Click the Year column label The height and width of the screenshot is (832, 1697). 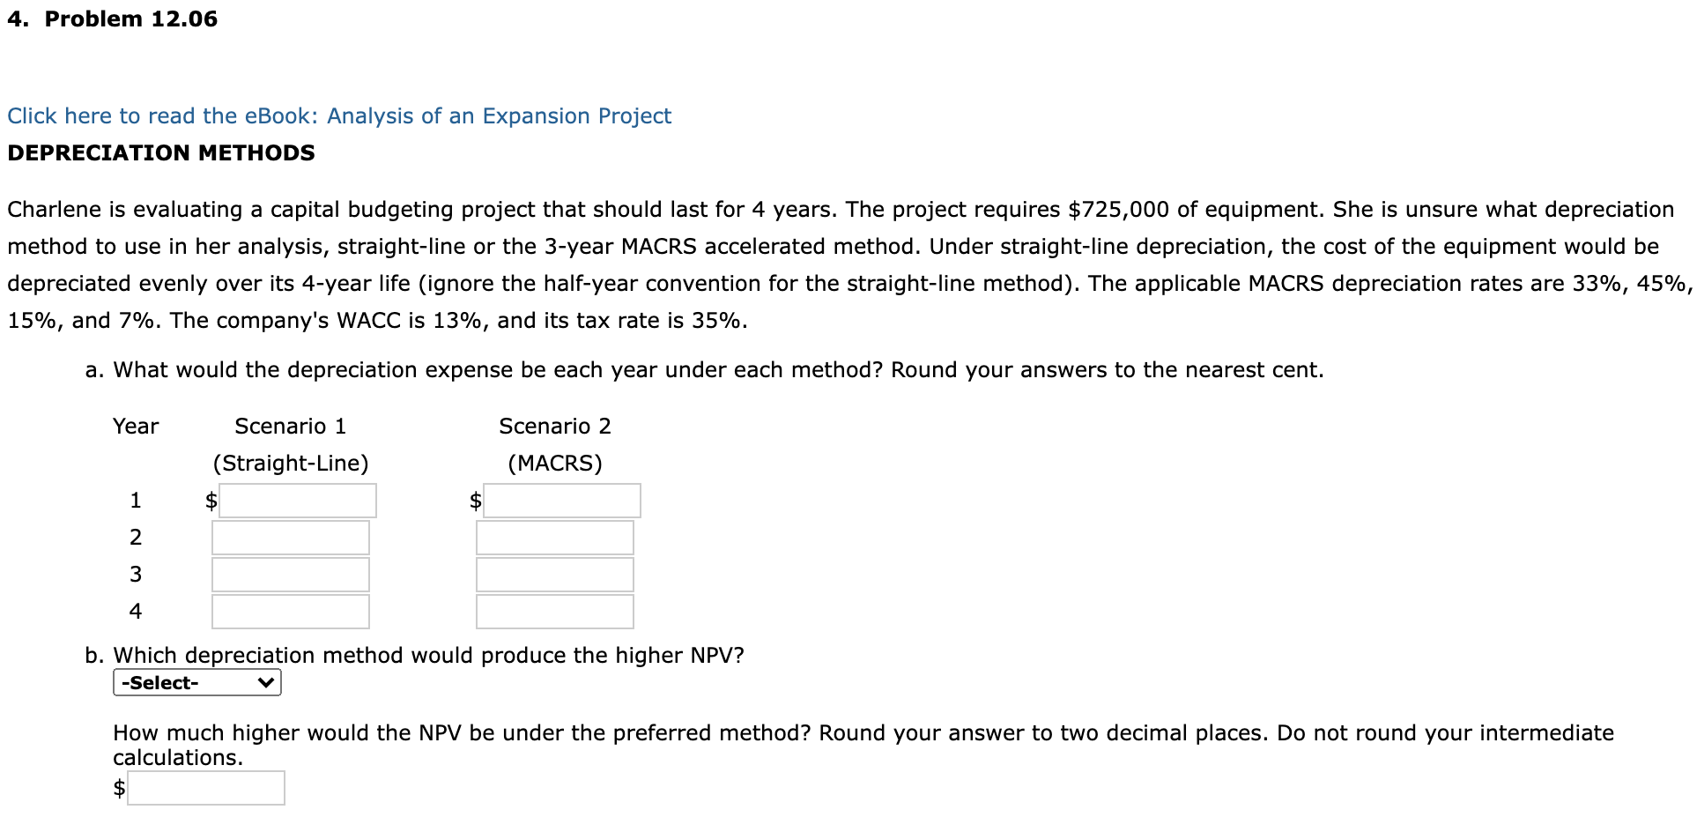click(135, 426)
